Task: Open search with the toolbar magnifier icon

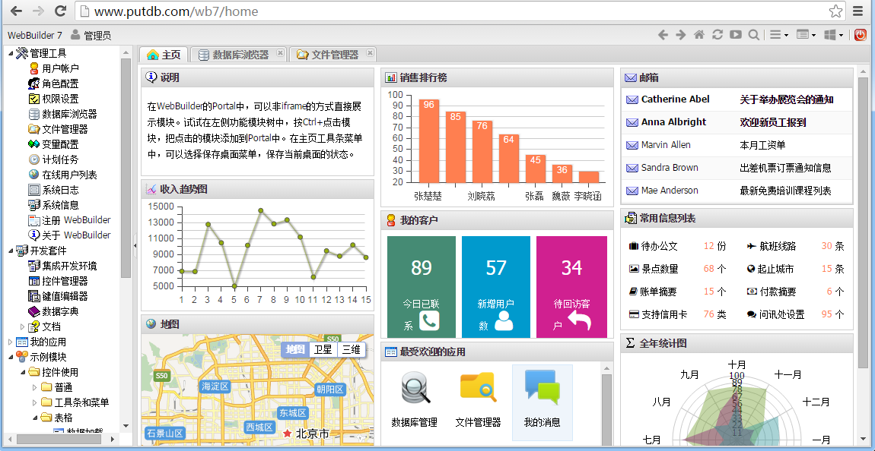Action: [754, 35]
